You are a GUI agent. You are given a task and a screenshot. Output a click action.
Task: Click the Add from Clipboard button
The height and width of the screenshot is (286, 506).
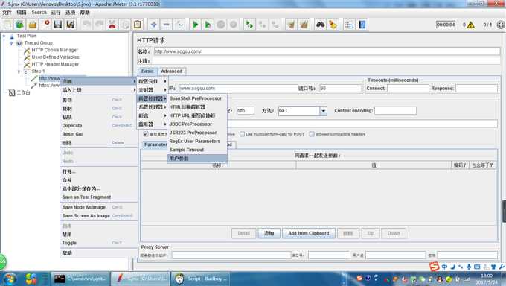[x=309, y=233]
